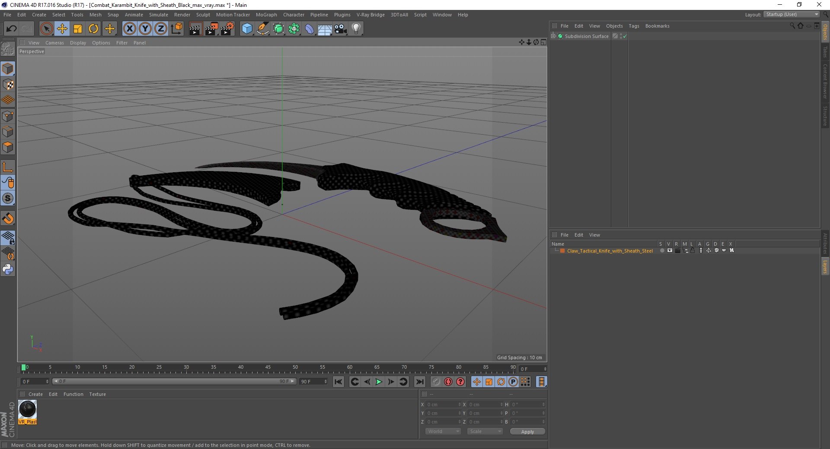The height and width of the screenshot is (449, 830).
Task: Open the World coordinate system dropdown
Action: click(443, 431)
